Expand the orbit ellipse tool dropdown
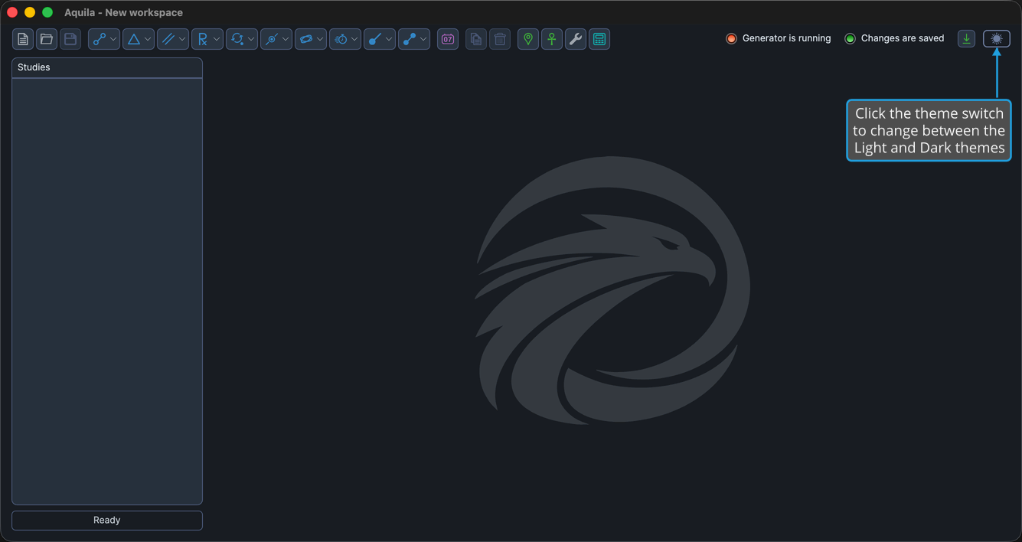The width and height of the screenshot is (1022, 542). [320, 39]
